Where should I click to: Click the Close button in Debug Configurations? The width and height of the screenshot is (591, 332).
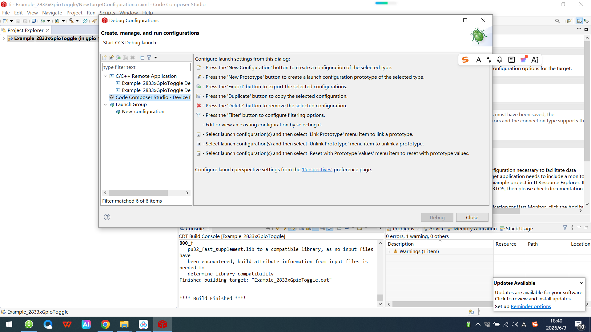coord(472,217)
